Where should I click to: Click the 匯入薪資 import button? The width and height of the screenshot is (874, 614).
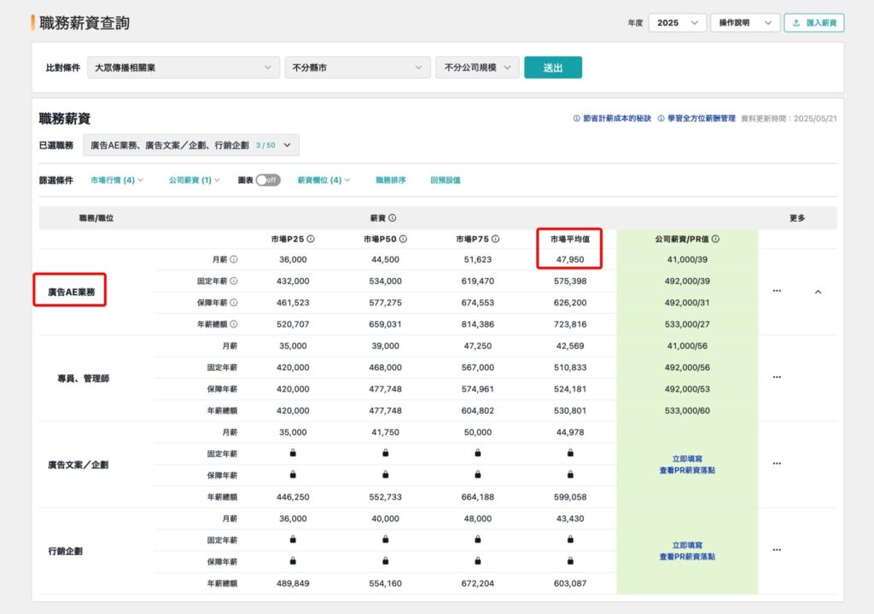click(x=813, y=23)
